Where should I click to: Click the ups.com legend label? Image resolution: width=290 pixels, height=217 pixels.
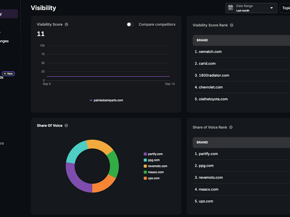154,179
